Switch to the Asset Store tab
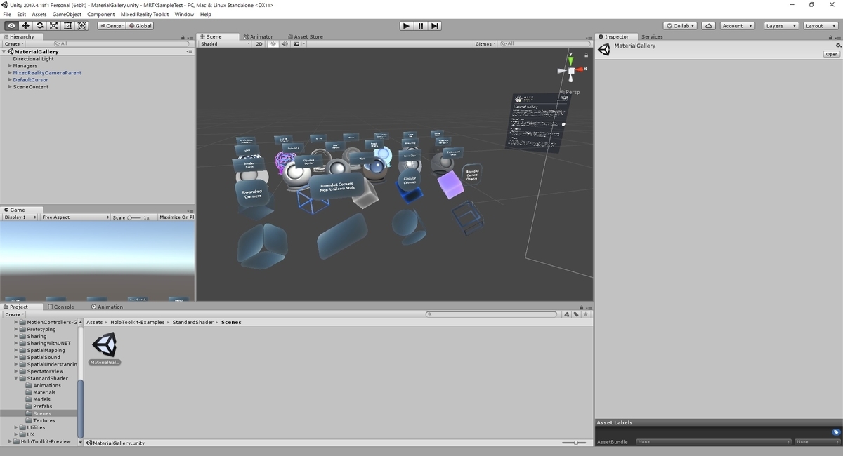 [305, 36]
